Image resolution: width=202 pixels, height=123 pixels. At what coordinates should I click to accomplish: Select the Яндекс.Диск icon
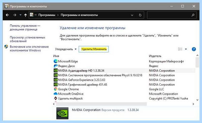[x=56, y=66]
